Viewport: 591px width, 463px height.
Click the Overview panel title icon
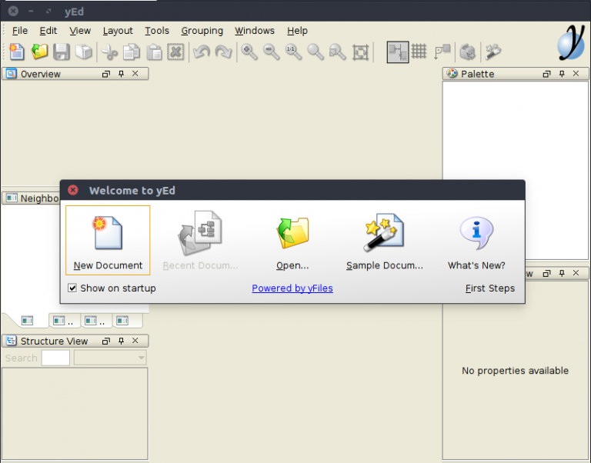(x=12, y=74)
